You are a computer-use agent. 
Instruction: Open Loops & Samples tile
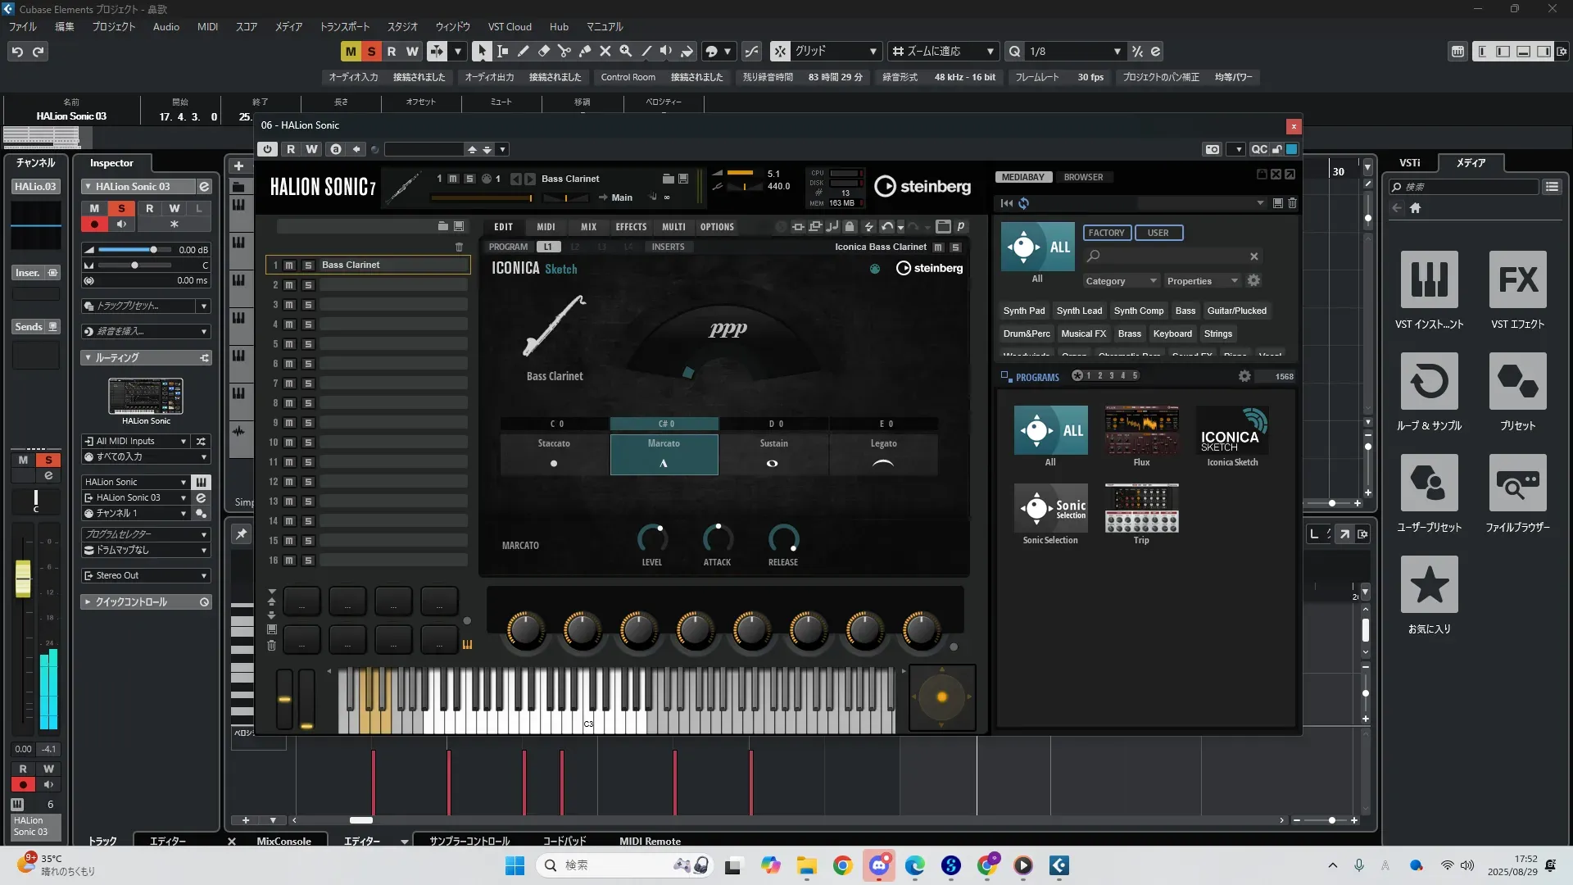[1429, 382]
